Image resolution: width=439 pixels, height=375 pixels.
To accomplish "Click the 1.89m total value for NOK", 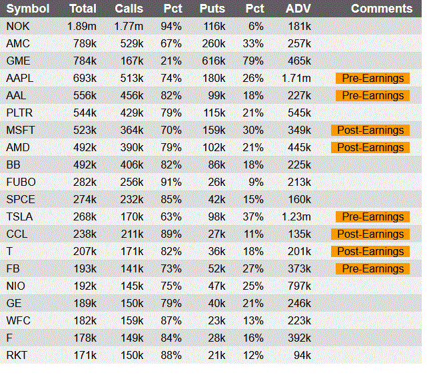I will pos(82,26).
